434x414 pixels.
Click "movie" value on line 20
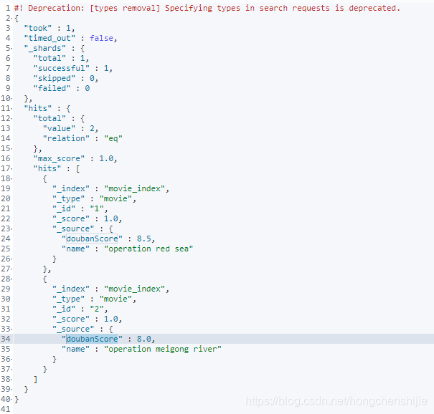pyautogui.click(x=115, y=198)
